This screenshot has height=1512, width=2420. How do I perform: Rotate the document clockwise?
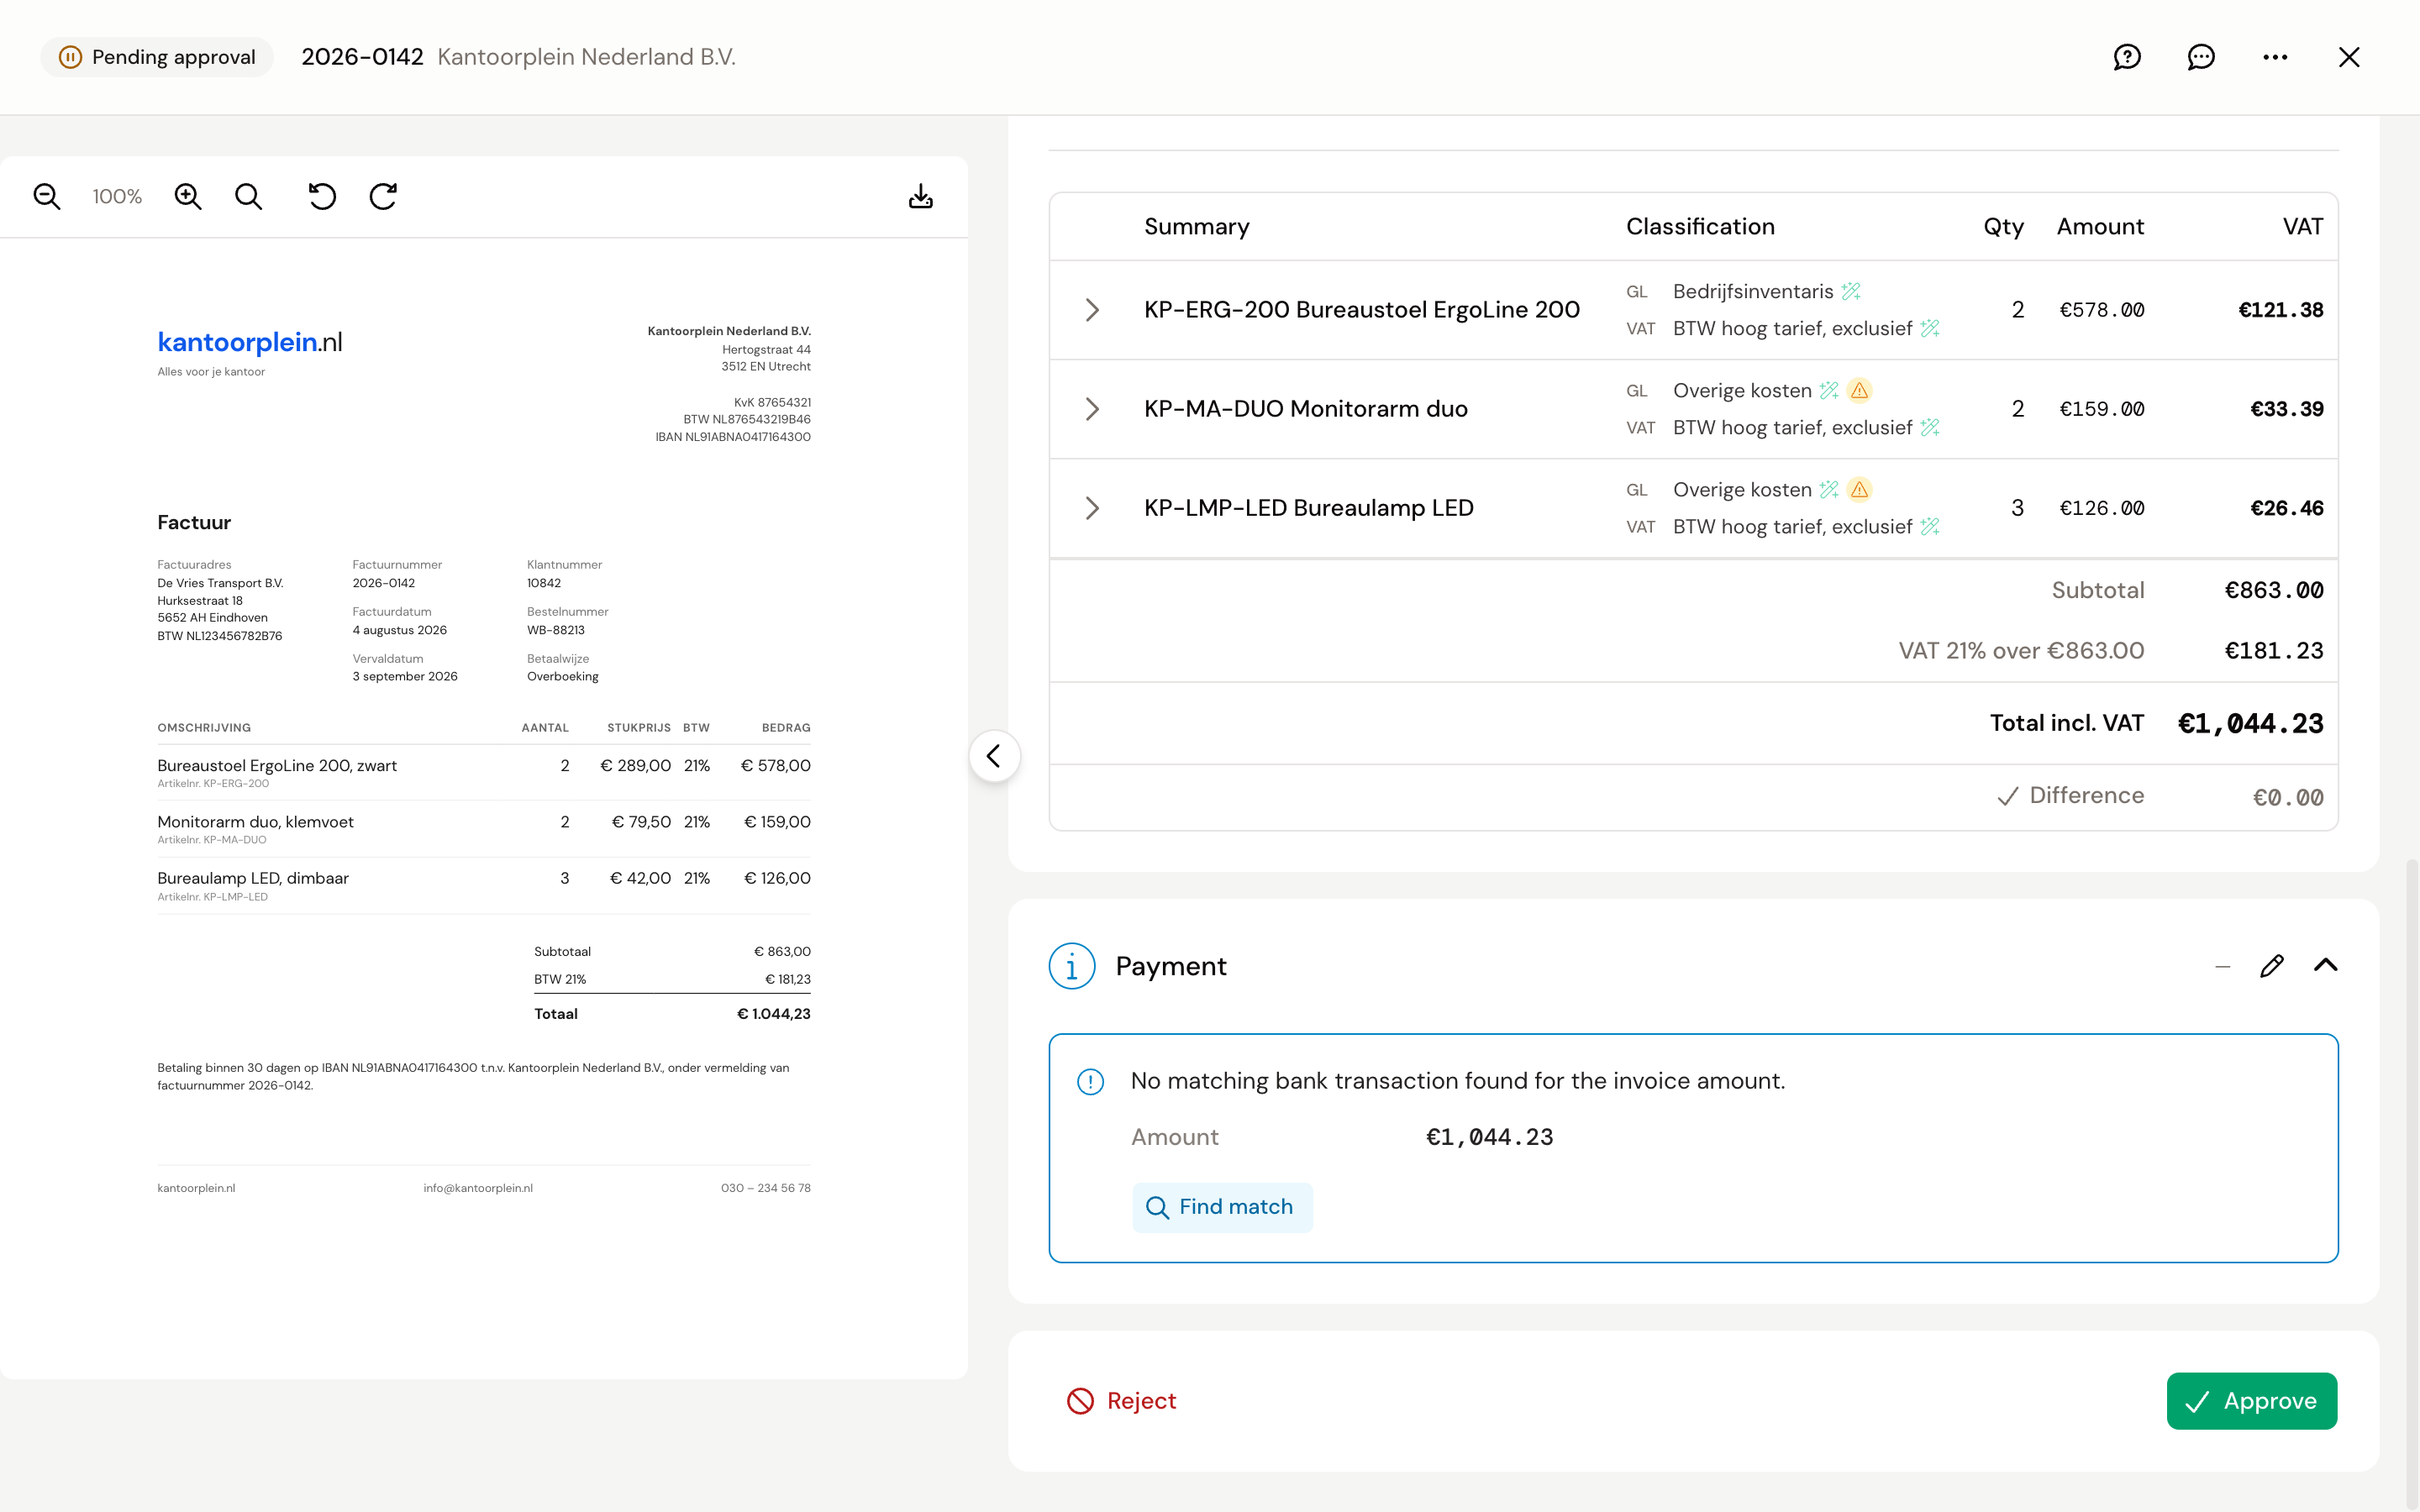pos(383,196)
